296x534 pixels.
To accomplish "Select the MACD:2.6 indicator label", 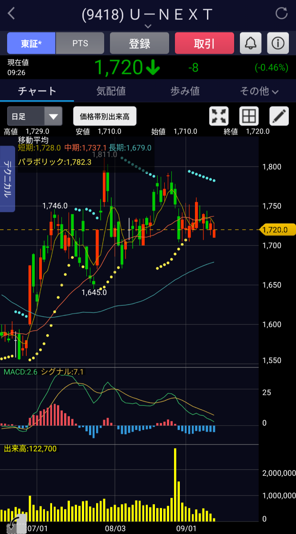I will [20, 372].
